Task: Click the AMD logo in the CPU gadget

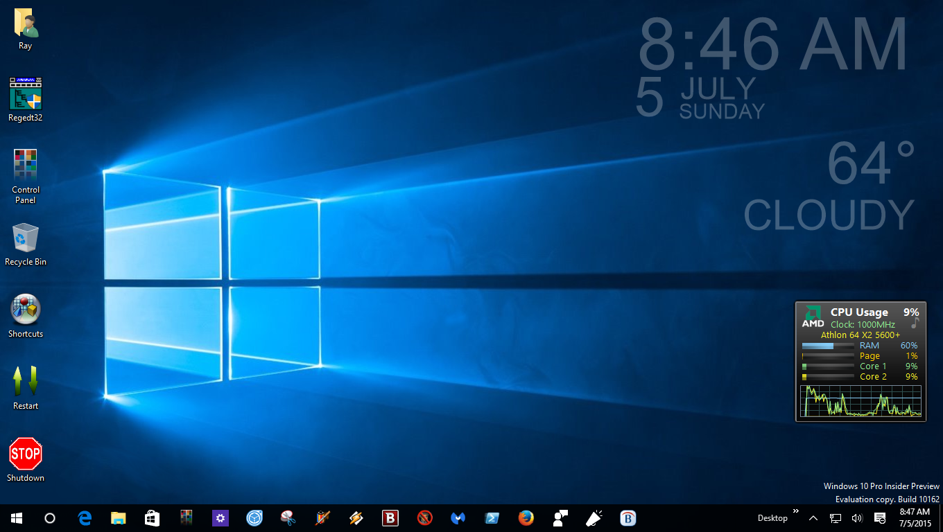Action: (x=813, y=317)
